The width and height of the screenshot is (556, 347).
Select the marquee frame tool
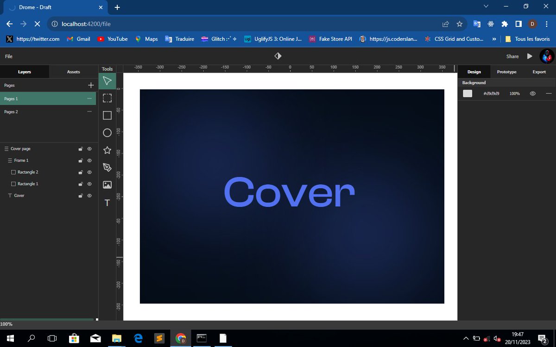(x=107, y=98)
